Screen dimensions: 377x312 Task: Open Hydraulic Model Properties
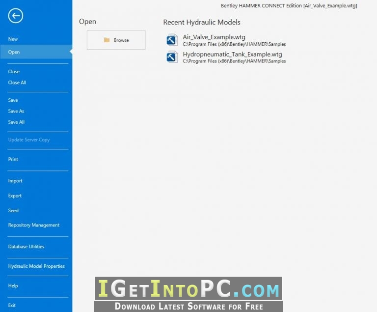[36, 266]
